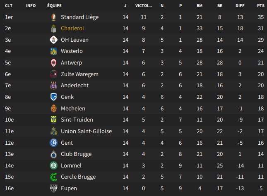Screen dimensions: 267x196
Task: Select the Genk shield logo
Action: pos(54,97)
